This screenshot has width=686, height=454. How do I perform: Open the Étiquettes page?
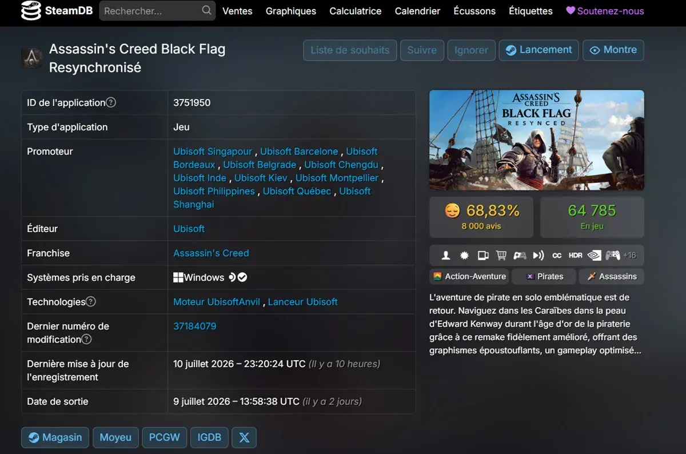(531, 11)
